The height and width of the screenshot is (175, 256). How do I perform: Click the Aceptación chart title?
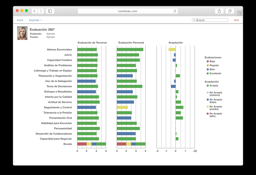(x=176, y=43)
